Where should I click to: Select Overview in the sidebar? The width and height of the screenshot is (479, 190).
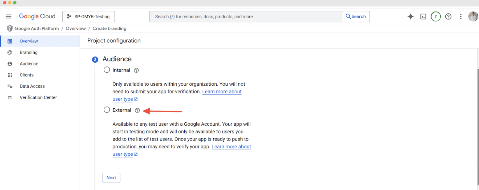[40, 41]
